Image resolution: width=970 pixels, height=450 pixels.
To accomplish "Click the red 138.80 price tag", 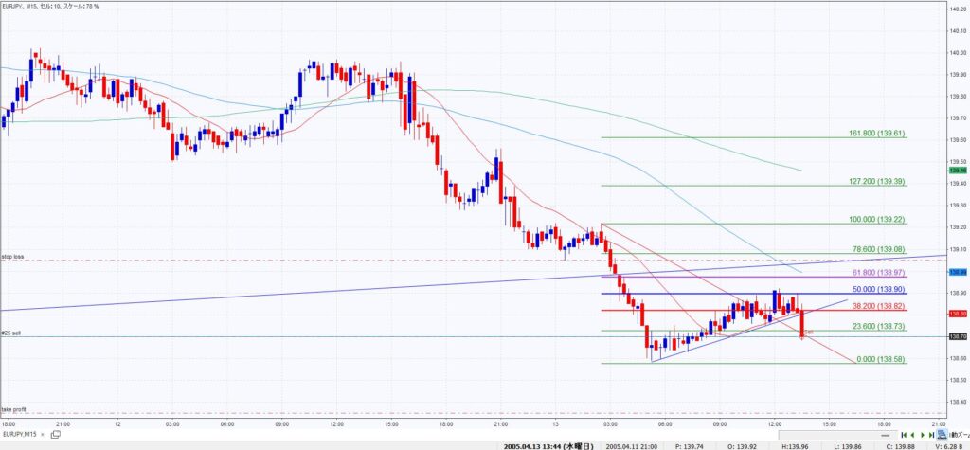I will pyautogui.click(x=957, y=313).
